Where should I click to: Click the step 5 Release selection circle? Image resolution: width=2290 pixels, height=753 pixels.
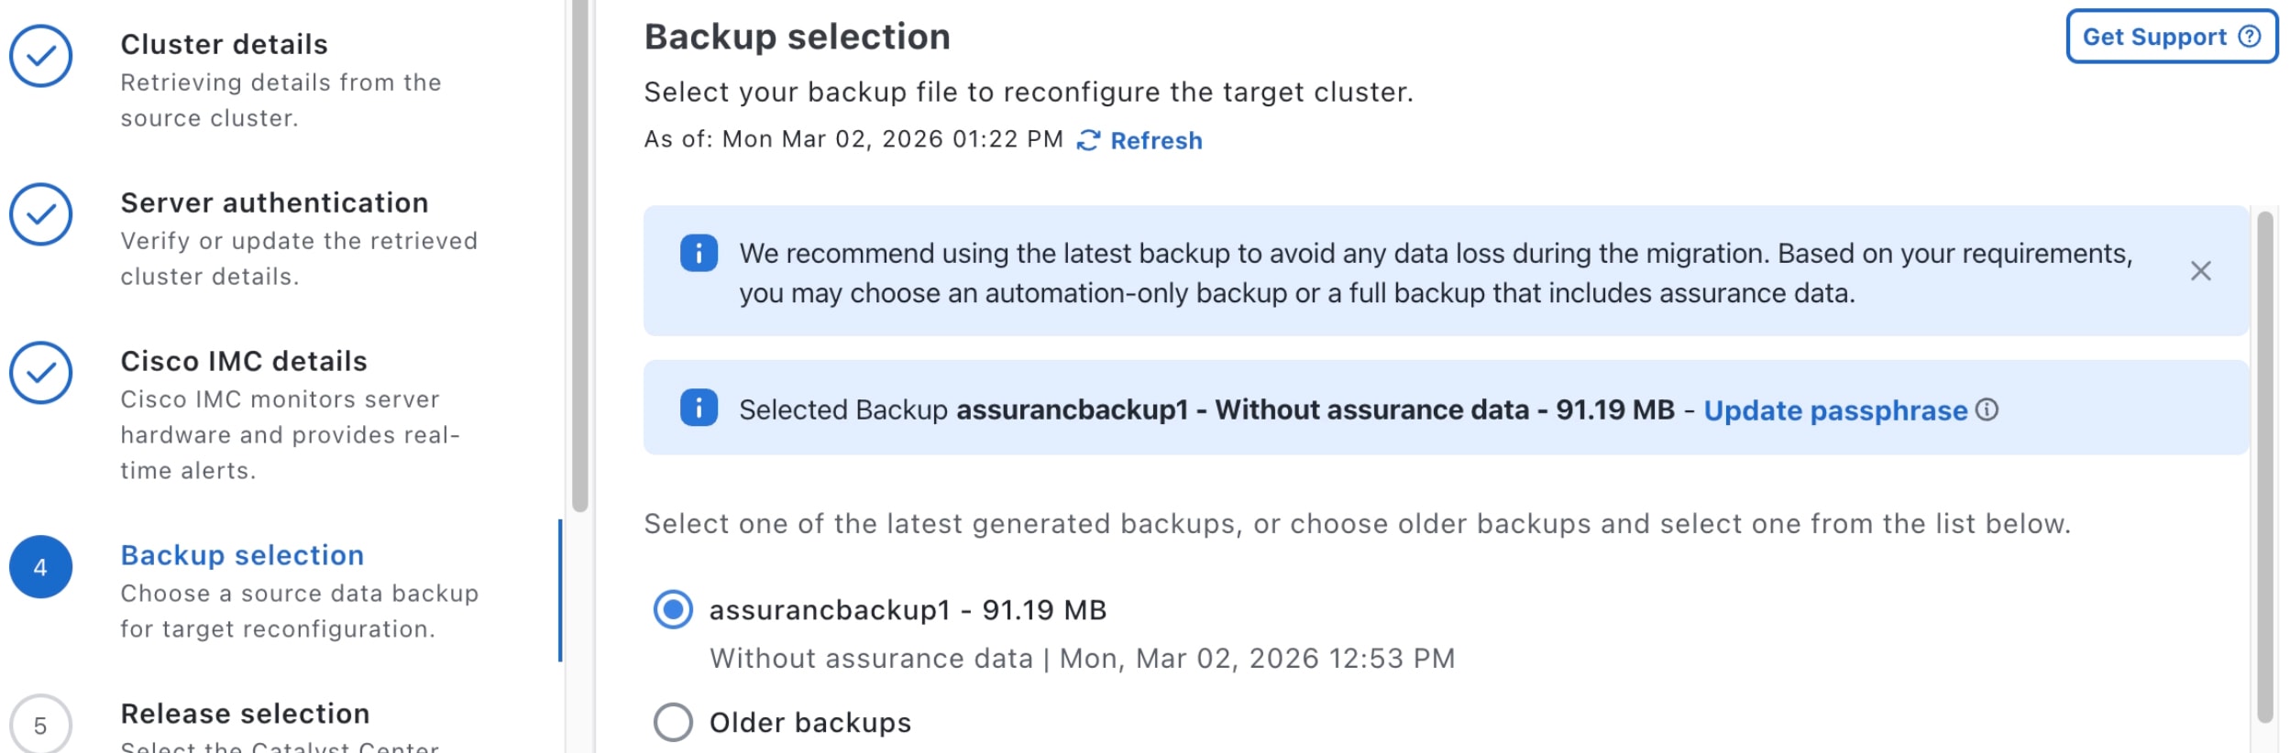tap(40, 726)
